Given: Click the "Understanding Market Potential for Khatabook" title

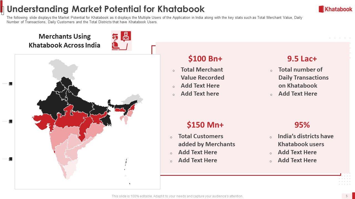Looking at the screenshot, I should coord(106,9).
